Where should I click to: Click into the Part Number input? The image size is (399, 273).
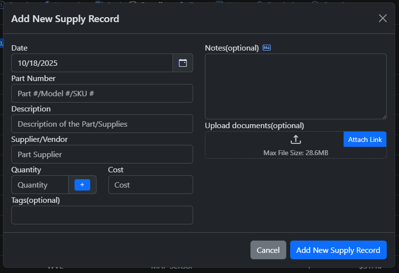[x=102, y=93]
